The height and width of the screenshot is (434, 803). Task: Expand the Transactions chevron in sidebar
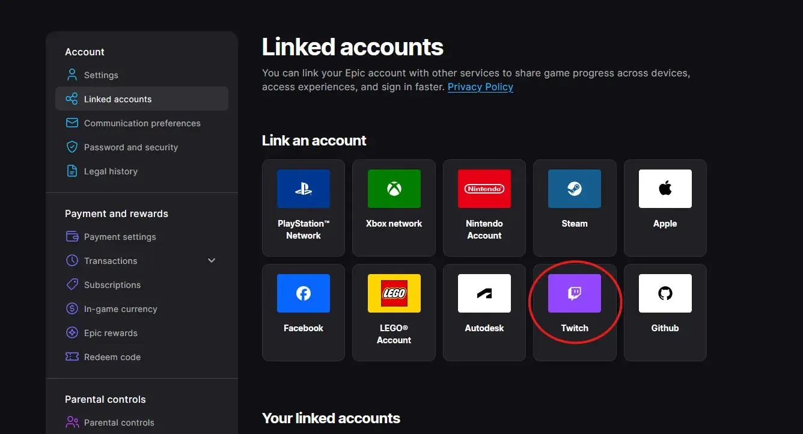click(212, 261)
